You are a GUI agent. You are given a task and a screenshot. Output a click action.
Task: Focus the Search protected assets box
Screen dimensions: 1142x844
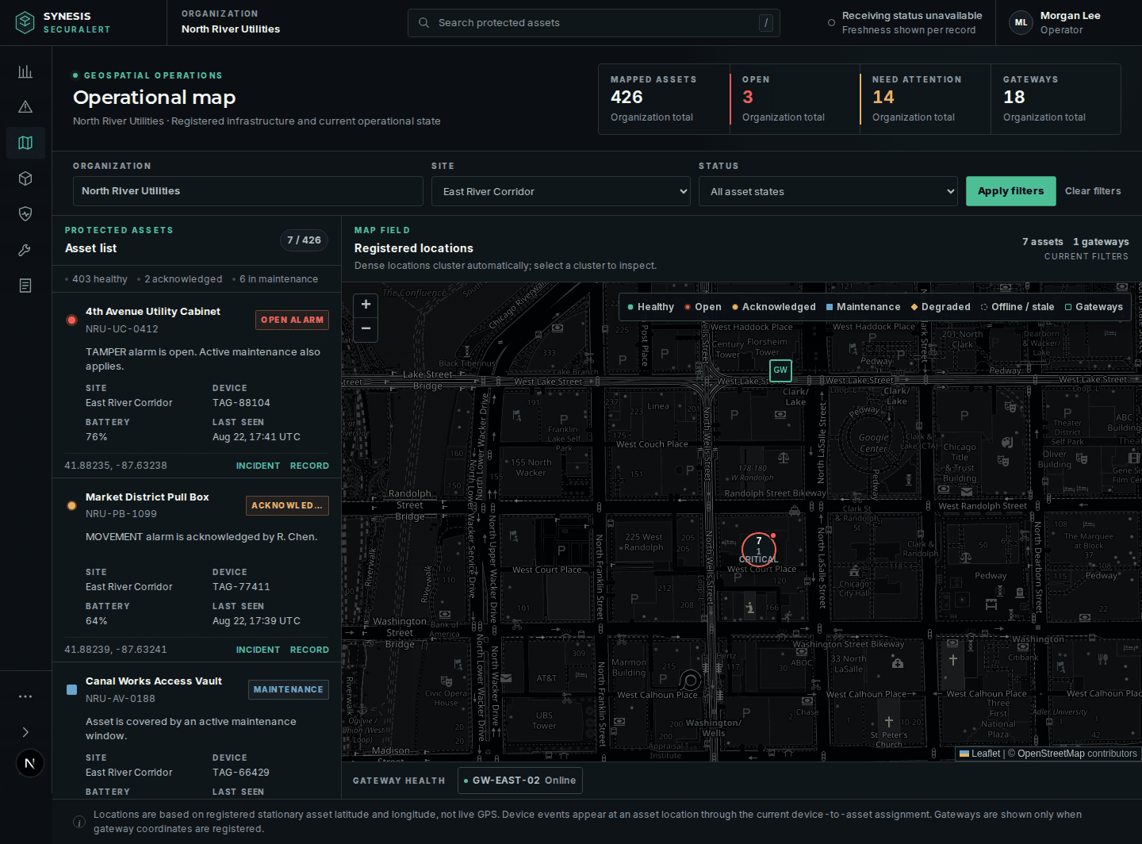click(594, 23)
